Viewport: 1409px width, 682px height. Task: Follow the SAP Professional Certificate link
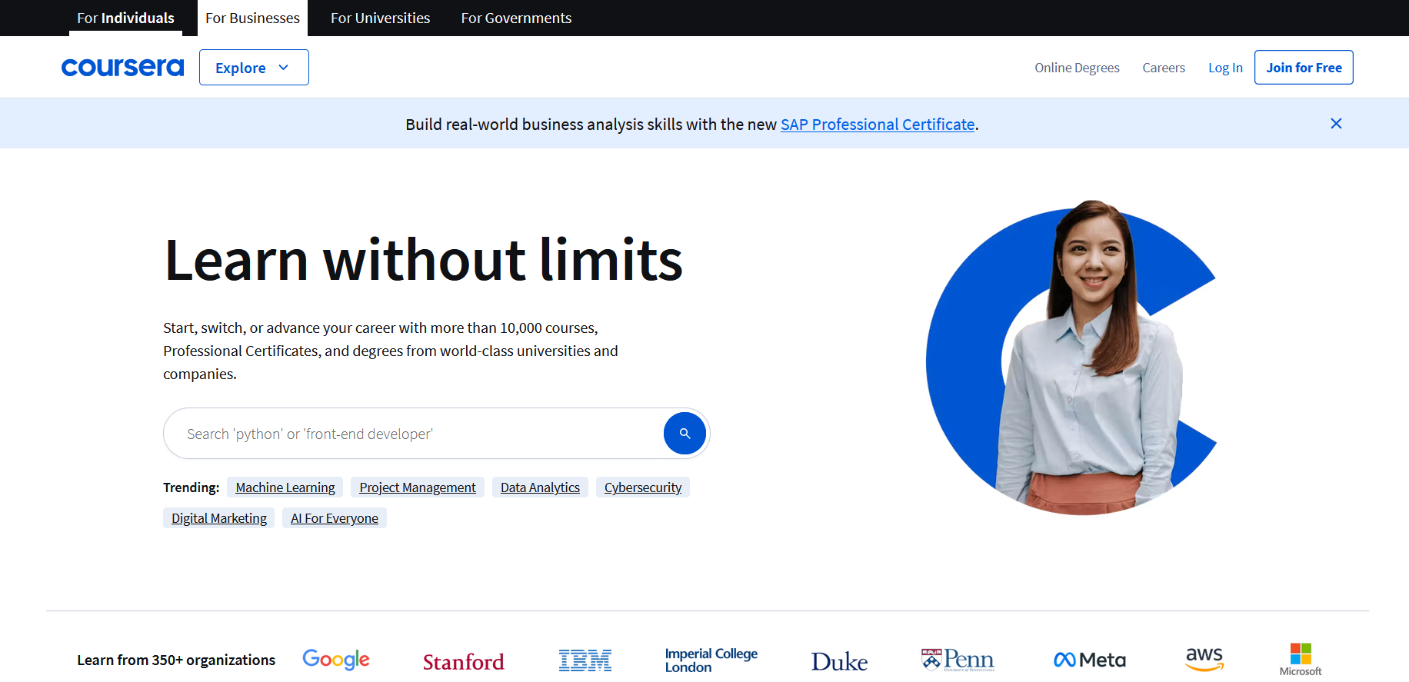pos(878,125)
